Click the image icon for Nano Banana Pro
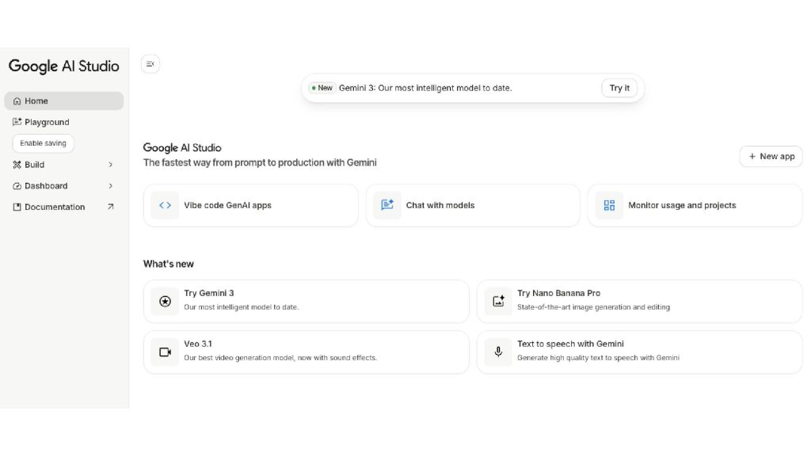The width and height of the screenshot is (811, 456). pyautogui.click(x=498, y=301)
